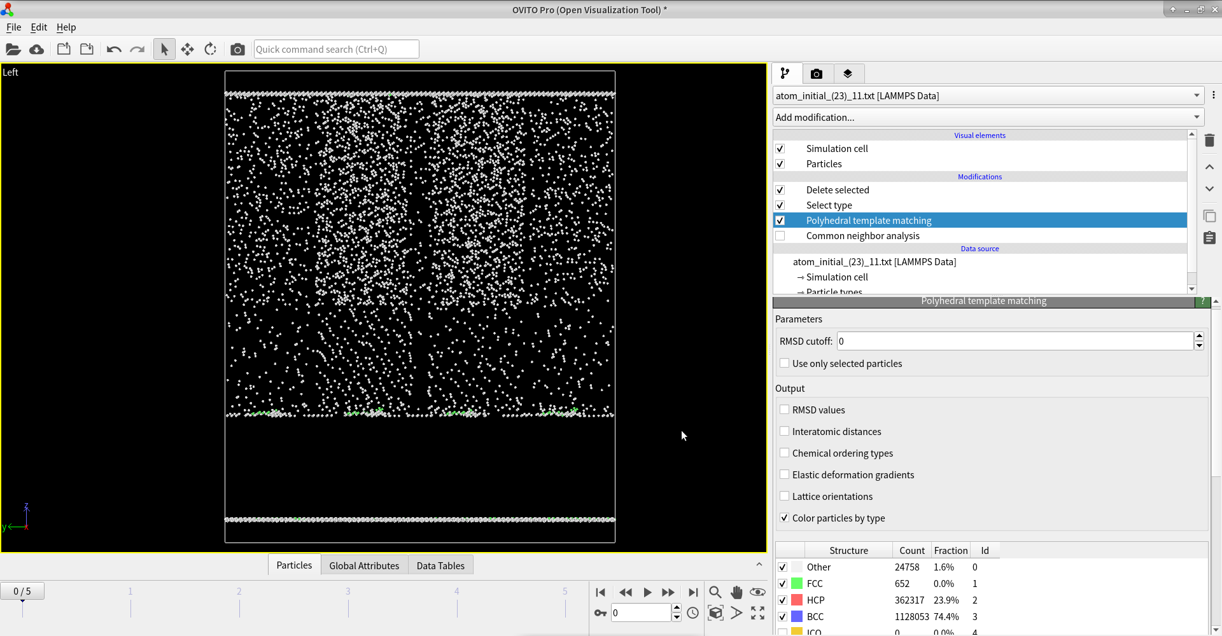Screen dimensions: 1222x636
Task: Click the load remote file cloud icon
Action: [x=36, y=50]
